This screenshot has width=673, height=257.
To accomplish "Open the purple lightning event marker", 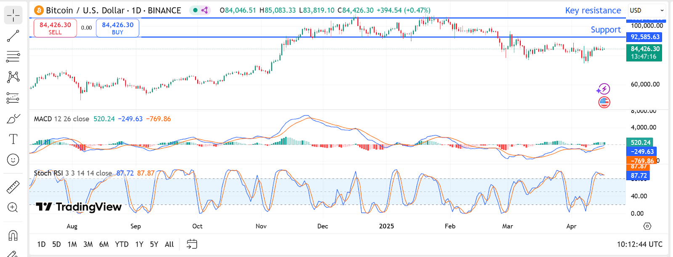I will pos(604,89).
